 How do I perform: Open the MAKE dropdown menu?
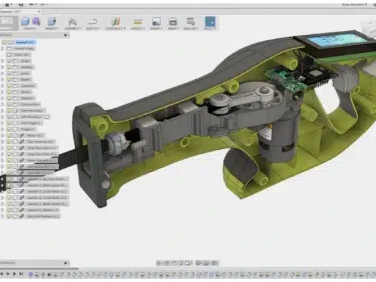click(173, 28)
